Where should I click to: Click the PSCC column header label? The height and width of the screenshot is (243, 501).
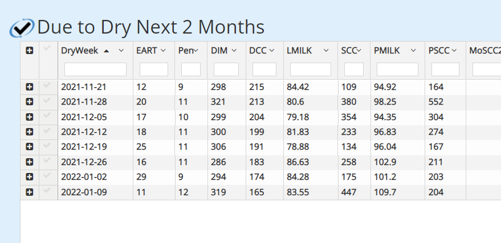click(439, 51)
